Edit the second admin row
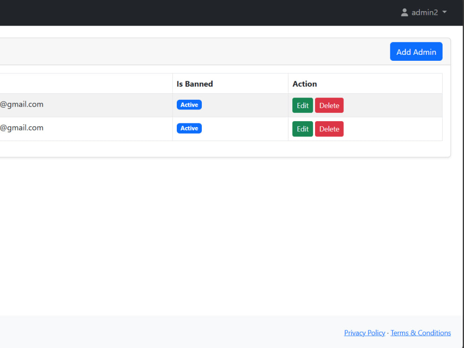 [303, 129]
